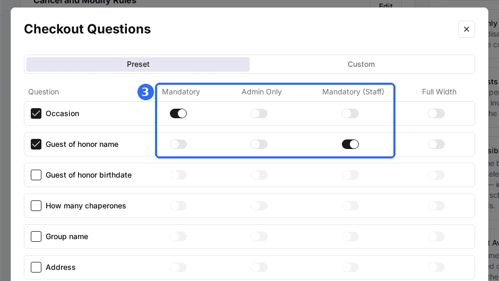Toggle Full Width for Guest of honor birthdate
The width and height of the screenshot is (499, 281).
pos(436,175)
